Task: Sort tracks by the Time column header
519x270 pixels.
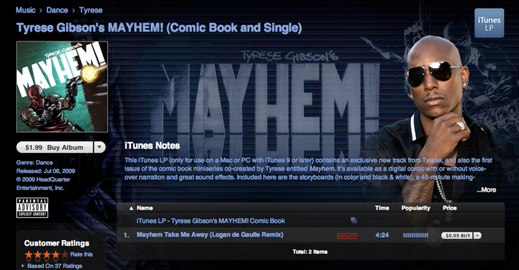Action: pos(382,208)
